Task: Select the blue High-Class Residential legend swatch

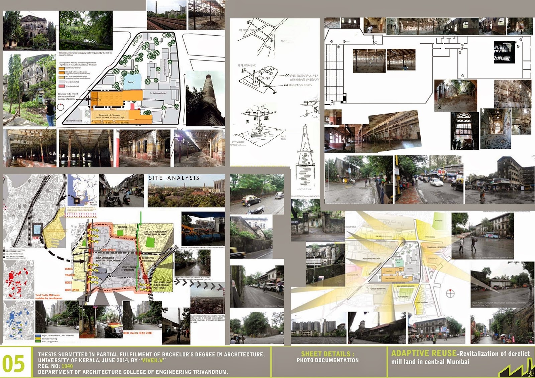Action: (x=38, y=335)
